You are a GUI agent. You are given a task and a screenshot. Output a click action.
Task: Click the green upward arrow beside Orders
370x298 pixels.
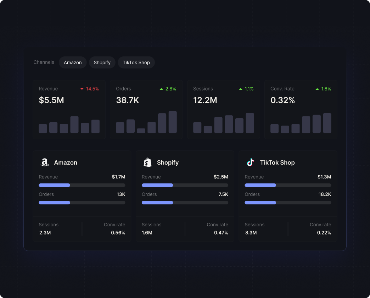[162, 89]
